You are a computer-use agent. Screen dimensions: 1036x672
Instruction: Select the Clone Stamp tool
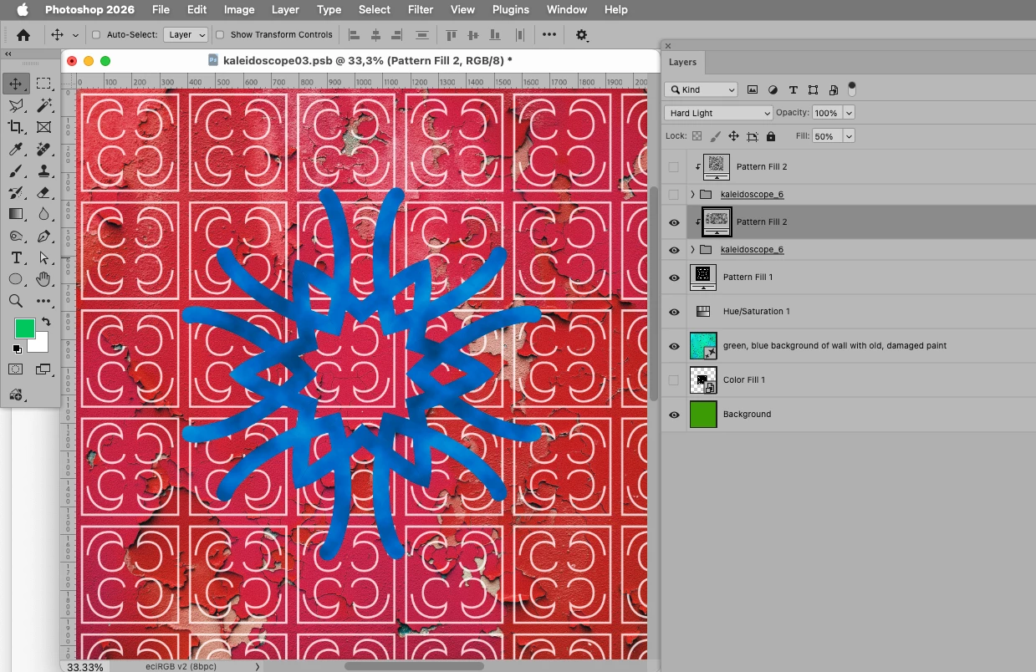coord(43,171)
